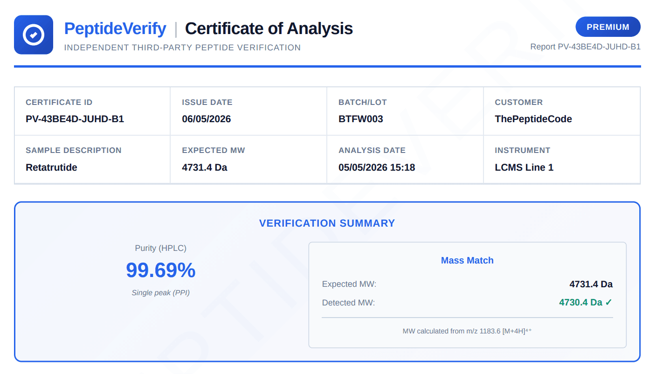
Task: Click the BATCH/LOT label
Action: point(363,102)
